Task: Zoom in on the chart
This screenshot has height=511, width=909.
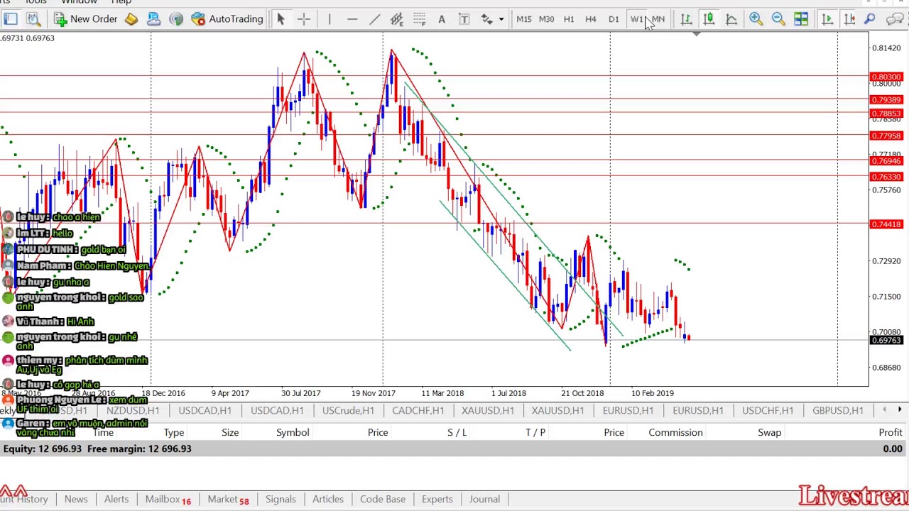Action: (756, 19)
